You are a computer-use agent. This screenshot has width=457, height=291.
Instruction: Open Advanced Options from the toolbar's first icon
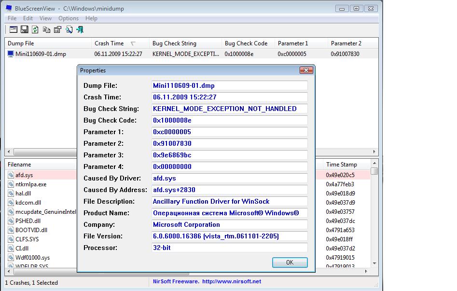coord(14,29)
